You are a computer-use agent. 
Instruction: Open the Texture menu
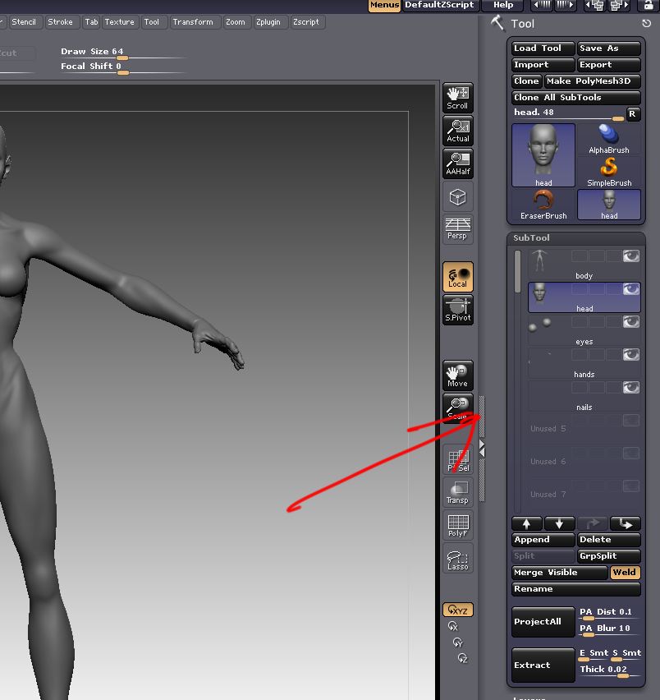click(x=119, y=22)
